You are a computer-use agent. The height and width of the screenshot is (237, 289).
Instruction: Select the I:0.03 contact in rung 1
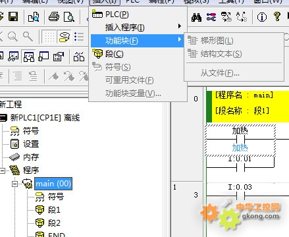coord(240,196)
